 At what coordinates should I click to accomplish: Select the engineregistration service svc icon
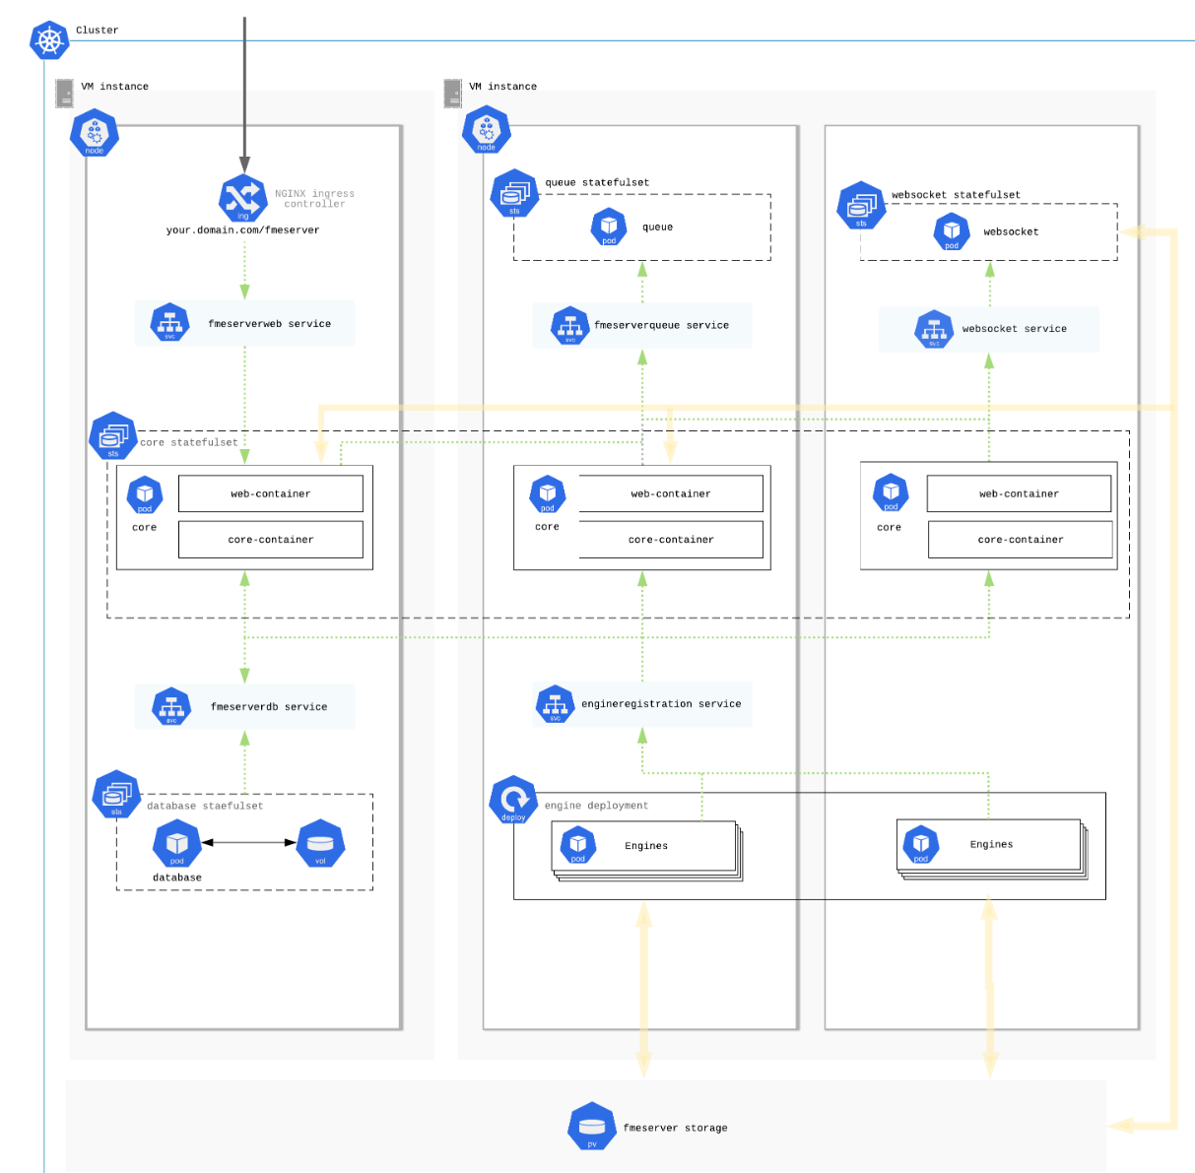[x=556, y=704]
